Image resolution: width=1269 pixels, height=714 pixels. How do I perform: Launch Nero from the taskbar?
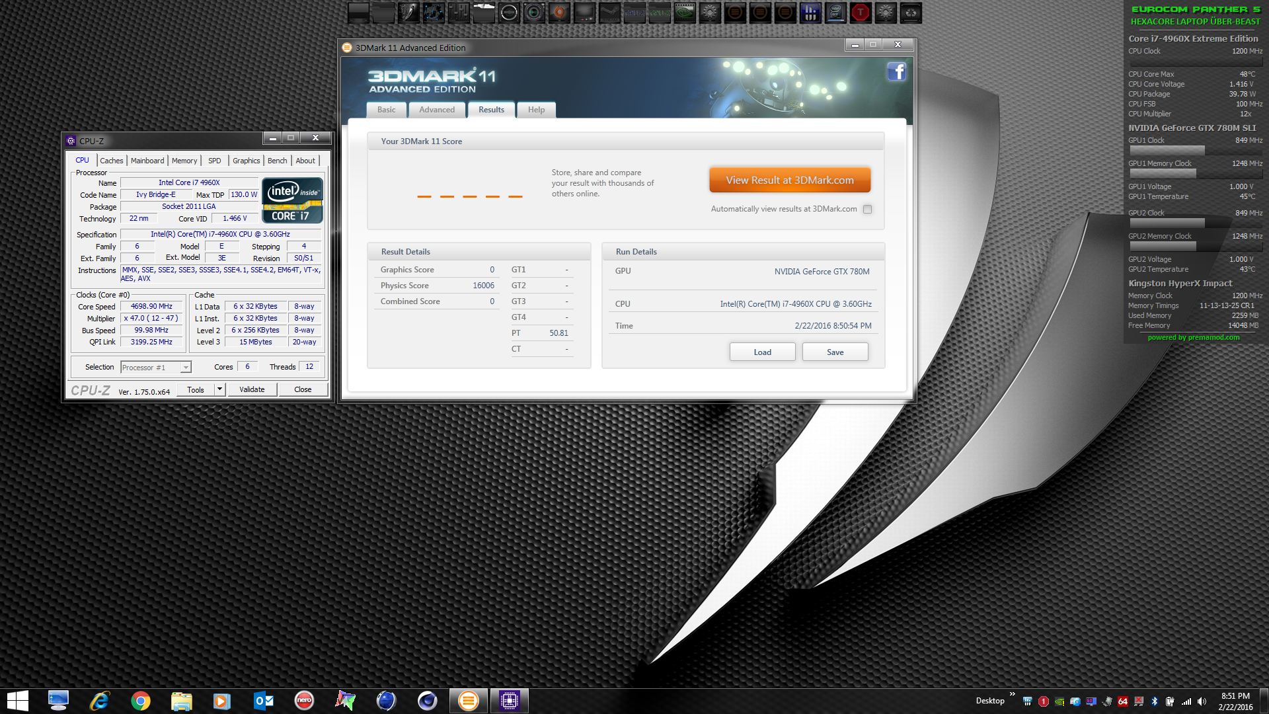(304, 700)
